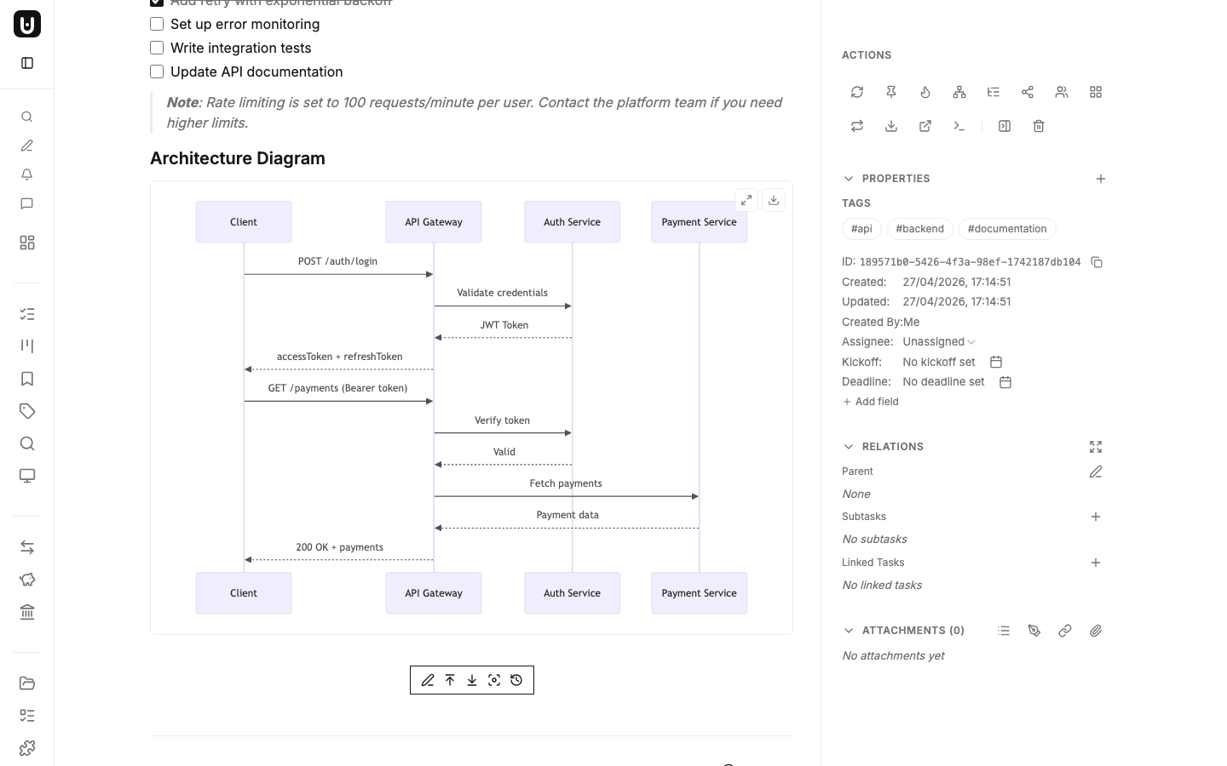This screenshot has width=1227, height=766.
Task: Open the bell notifications icon in left sidebar
Action: point(27,174)
